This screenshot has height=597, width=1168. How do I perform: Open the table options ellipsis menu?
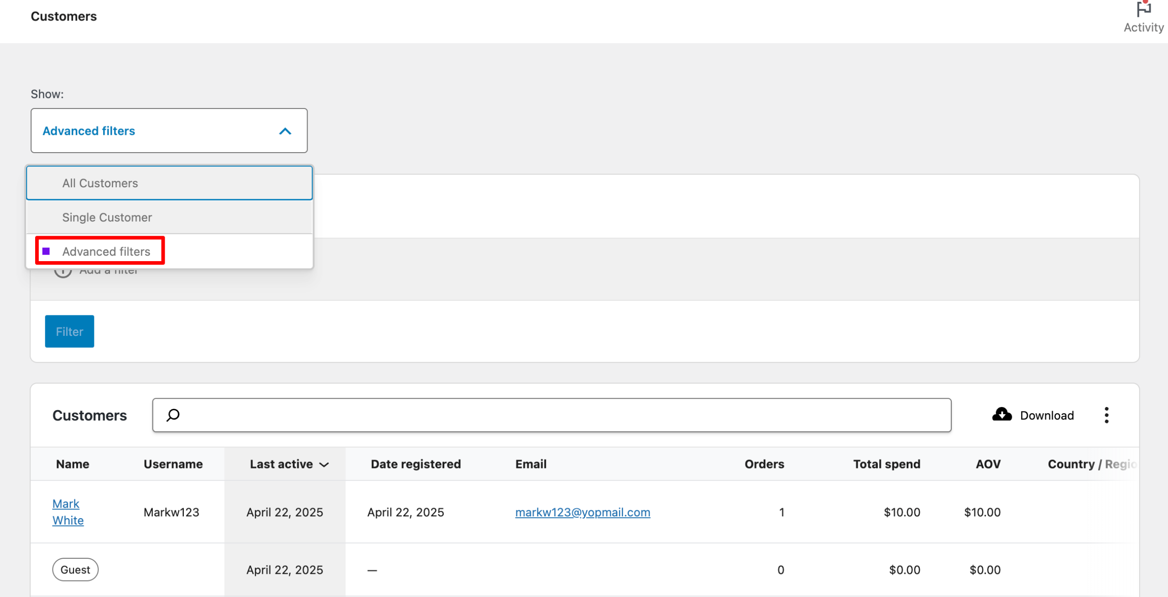1106,415
